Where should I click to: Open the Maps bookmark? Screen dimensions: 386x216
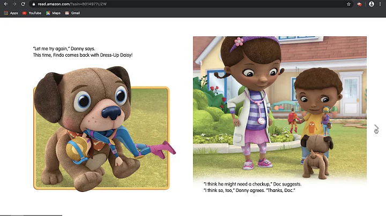pyautogui.click(x=53, y=13)
